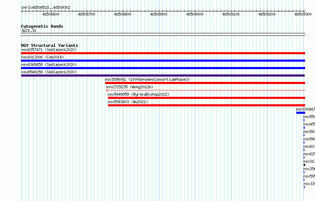This screenshot has width=315, height=201.
Task: Click the red bar of esv3596061
Action: 205,83
